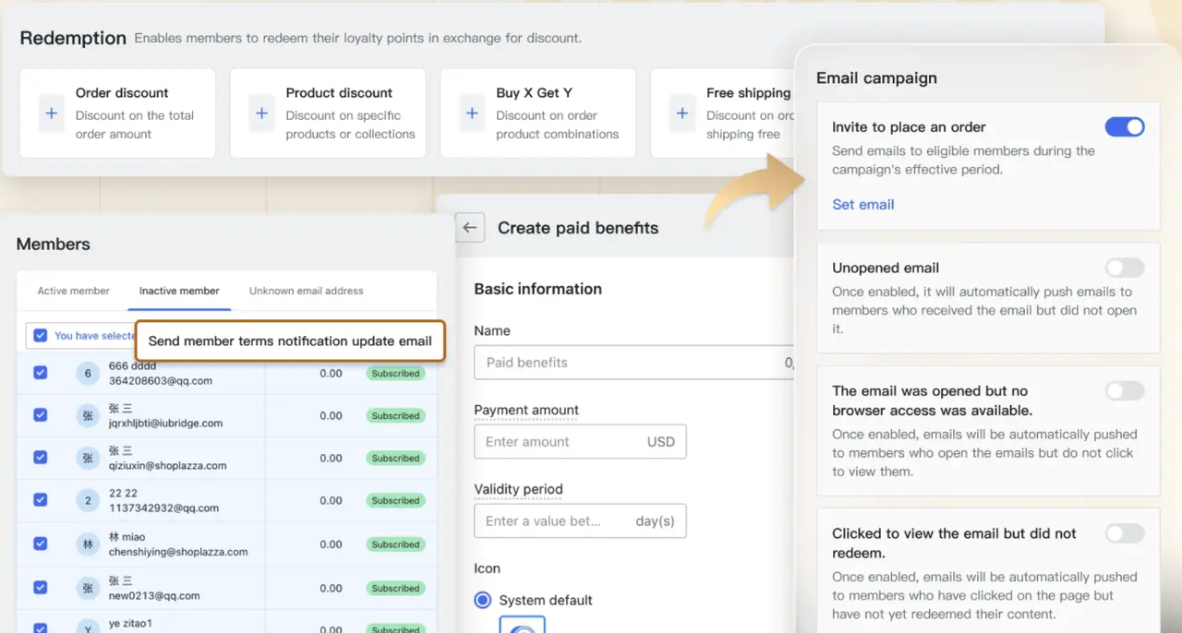Enable the Unopened email toggle
1182x633 pixels.
click(x=1124, y=268)
